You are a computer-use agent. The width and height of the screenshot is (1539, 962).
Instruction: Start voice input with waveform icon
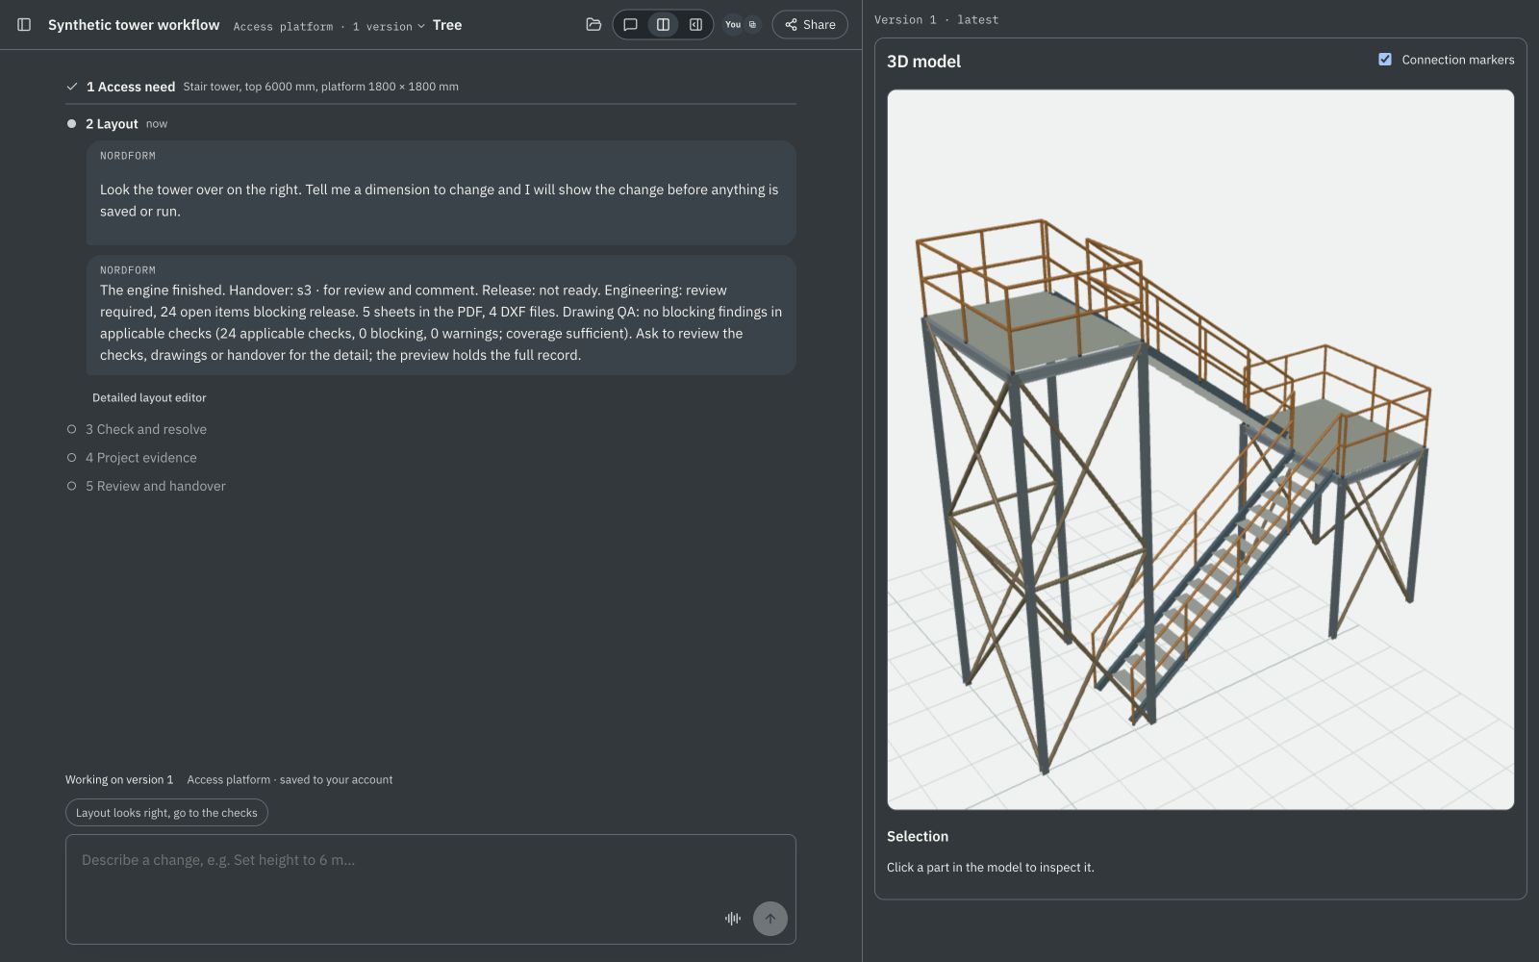click(x=733, y=919)
